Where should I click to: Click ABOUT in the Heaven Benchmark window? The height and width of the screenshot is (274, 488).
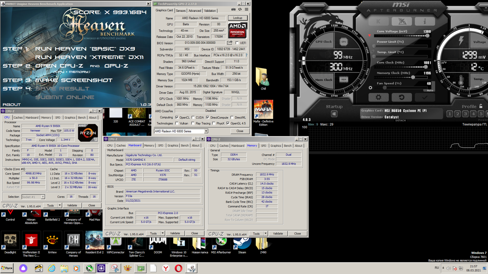tap(12, 105)
